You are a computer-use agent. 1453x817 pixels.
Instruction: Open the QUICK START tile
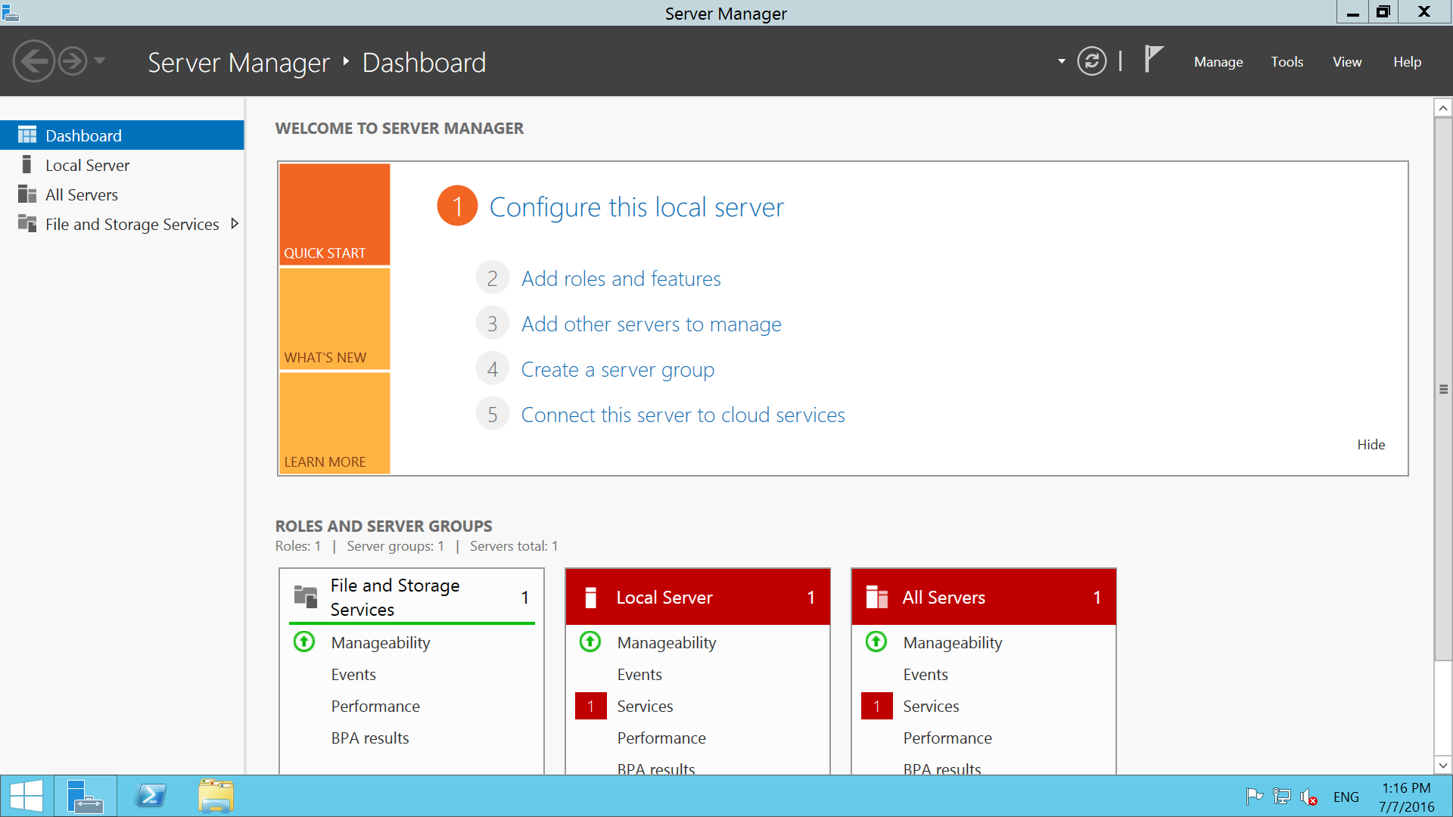click(334, 214)
